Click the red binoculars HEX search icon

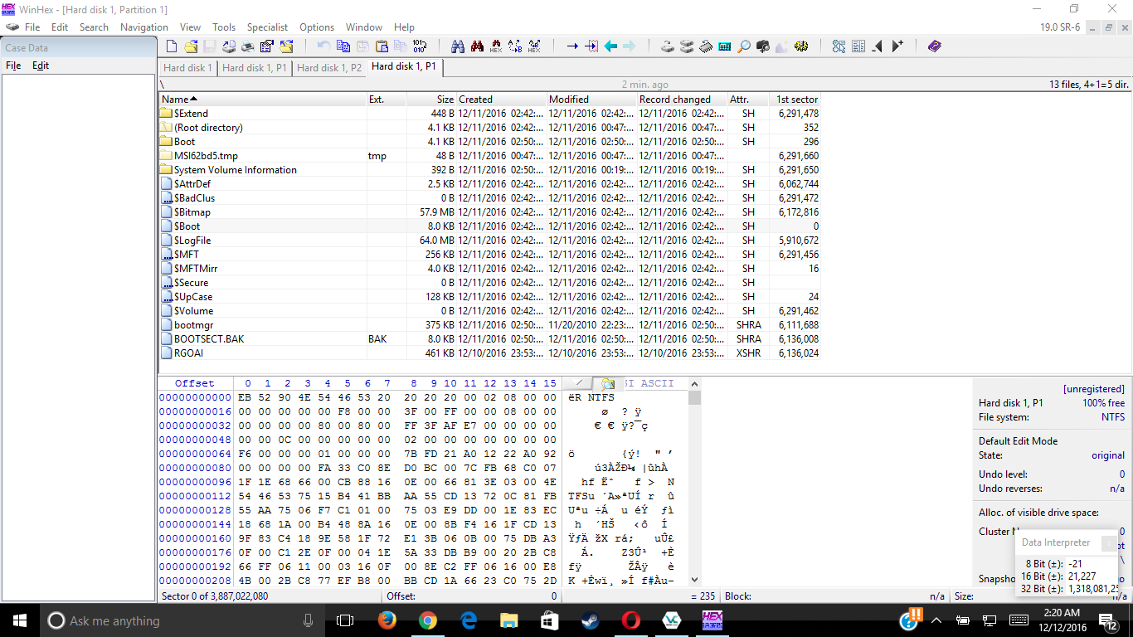coord(496,46)
